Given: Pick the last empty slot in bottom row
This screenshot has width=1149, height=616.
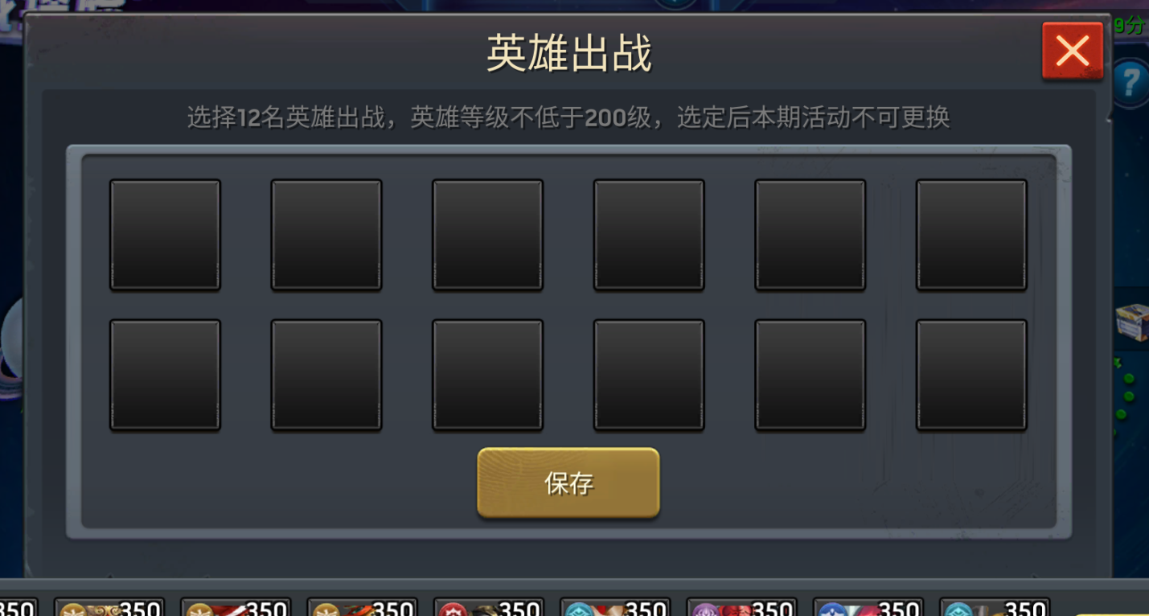Looking at the screenshot, I should [x=971, y=375].
